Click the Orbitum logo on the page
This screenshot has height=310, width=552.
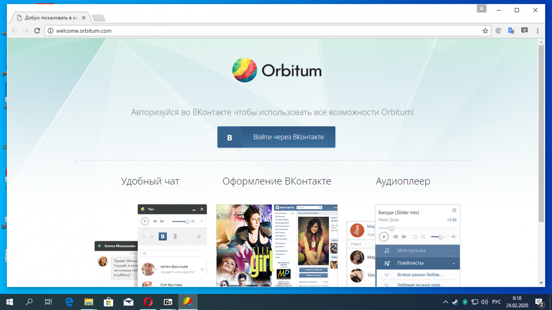pos(277,70)
